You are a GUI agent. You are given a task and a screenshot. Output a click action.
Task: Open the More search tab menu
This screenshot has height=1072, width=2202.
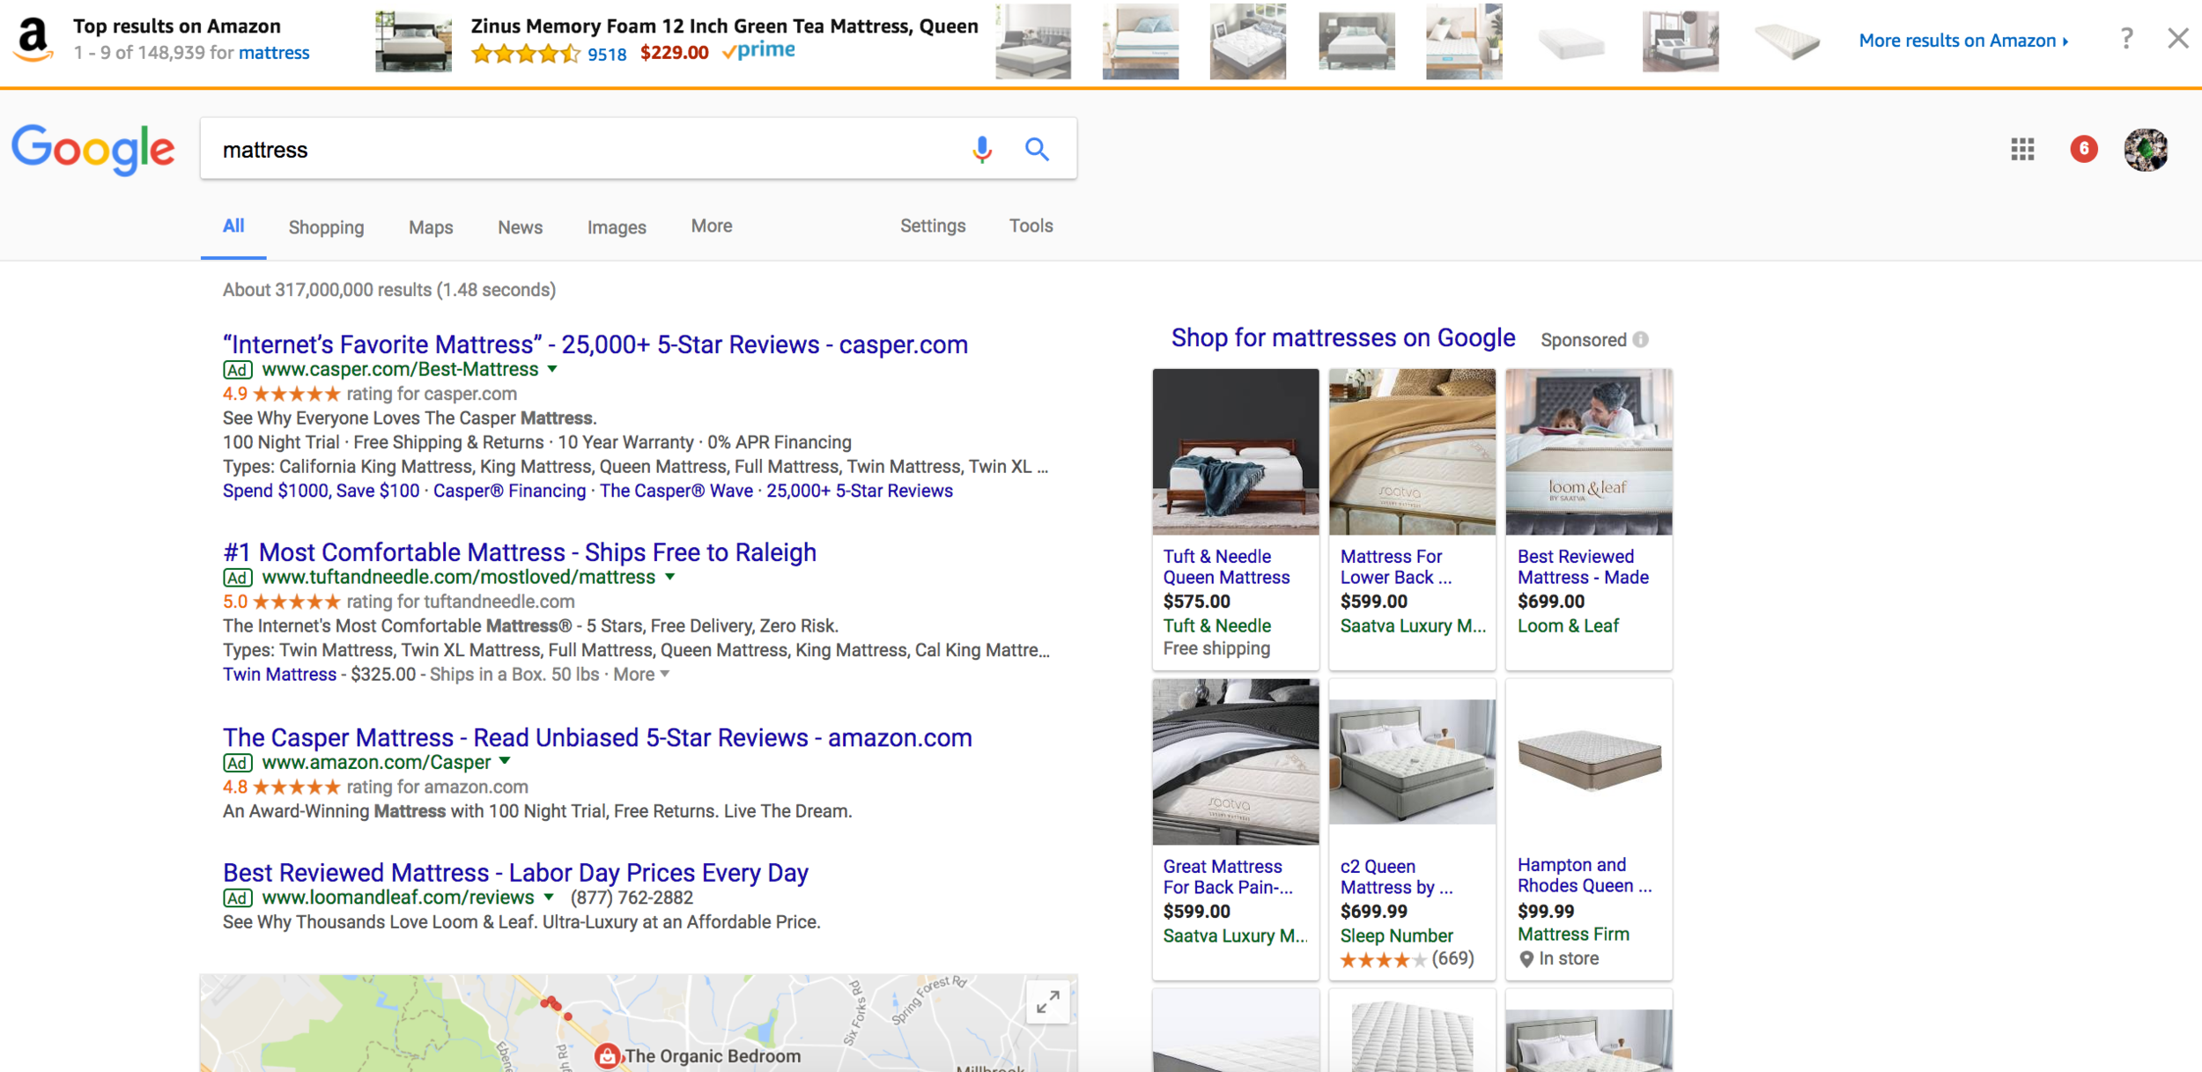tap(712, 226)
